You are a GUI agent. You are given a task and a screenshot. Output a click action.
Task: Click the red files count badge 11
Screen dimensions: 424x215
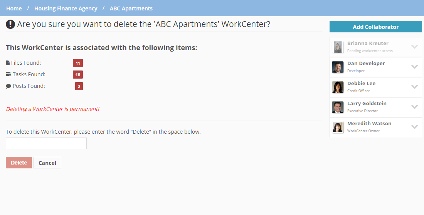pyautogui.click(x=78, y=63)
